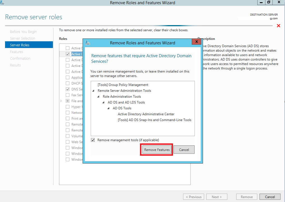
Task: Collapse AD DS and AD LDS Tools
Action: tap(103, 102)
